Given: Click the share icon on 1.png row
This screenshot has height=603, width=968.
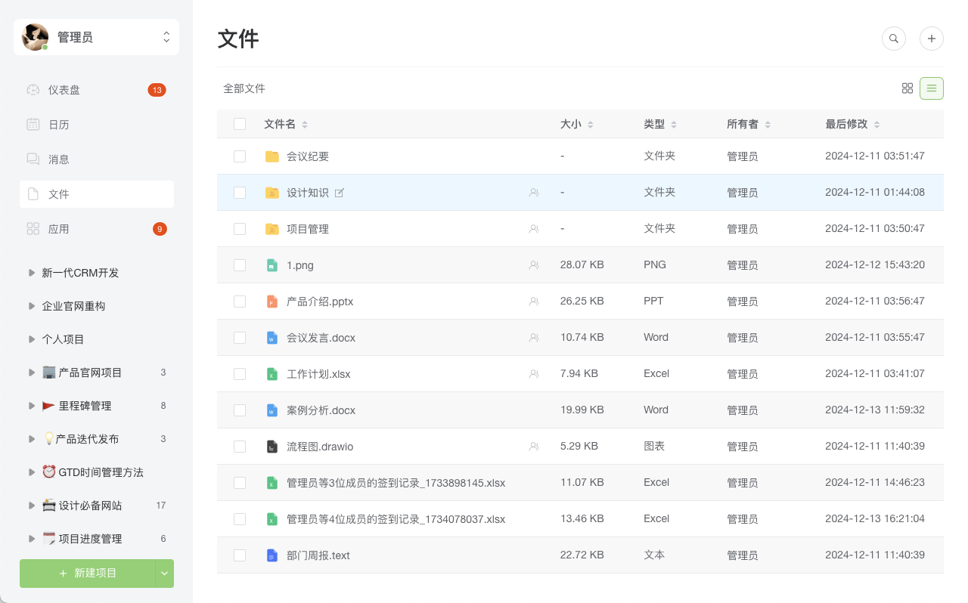Looking at the screenshot, I should click(x=534, y=265).
